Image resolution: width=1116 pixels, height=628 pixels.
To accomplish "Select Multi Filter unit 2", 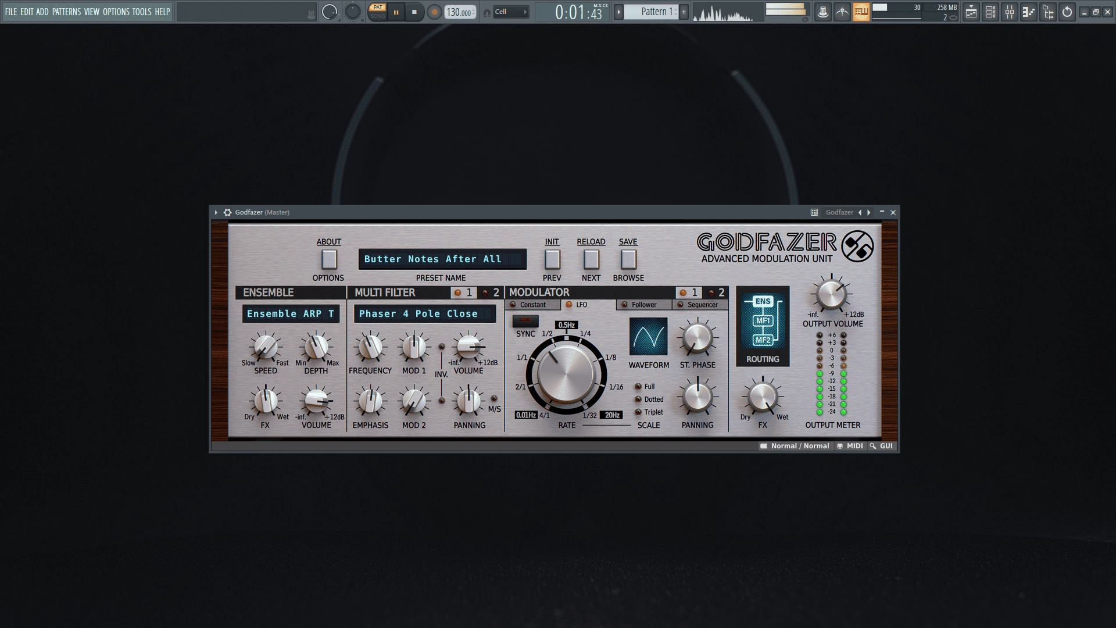I will (491, 292).
